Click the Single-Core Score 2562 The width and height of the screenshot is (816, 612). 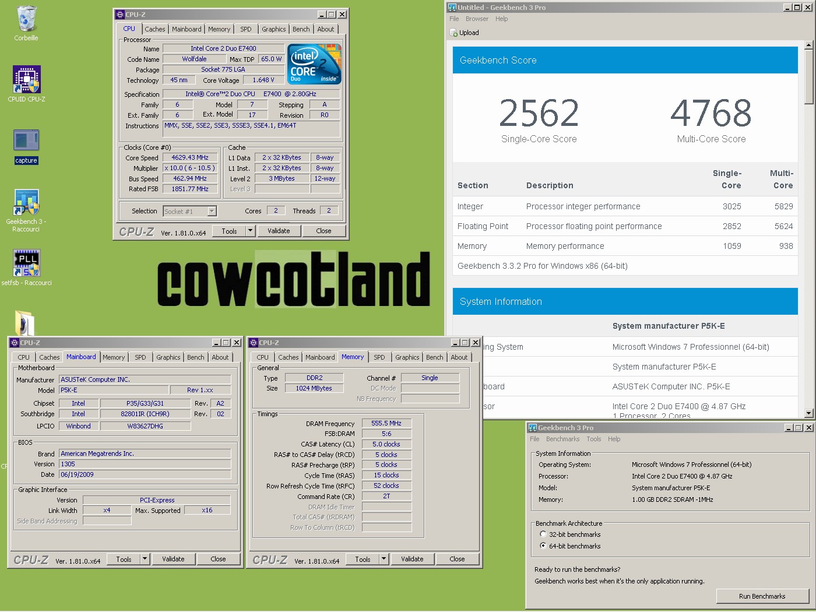(539, 113)
